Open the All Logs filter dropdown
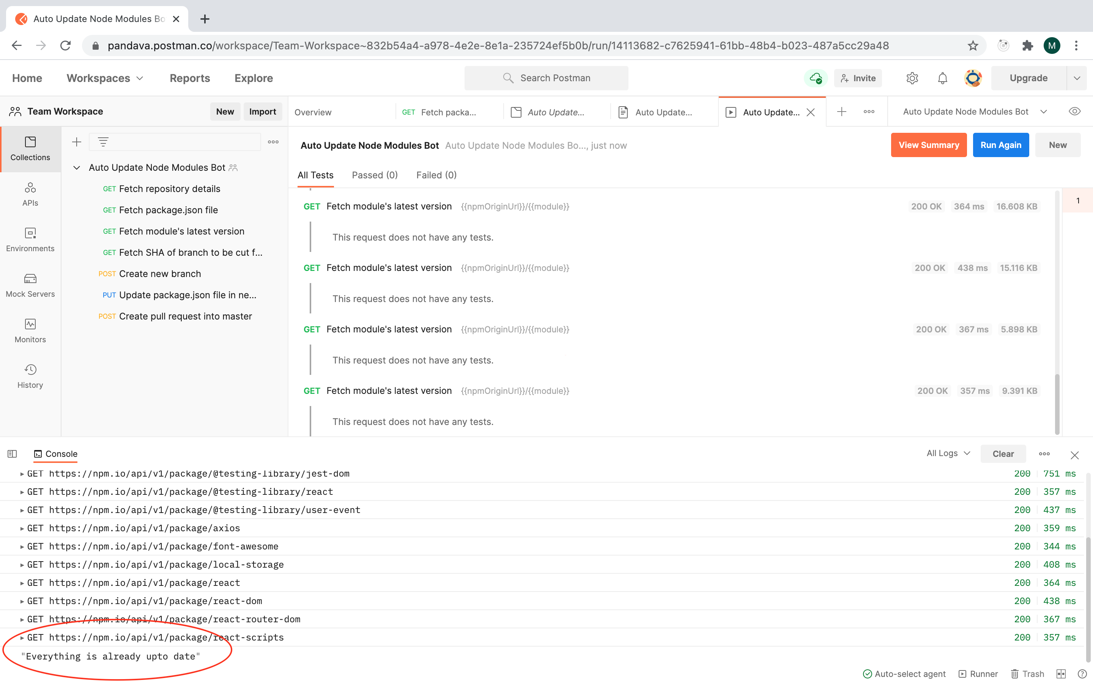This screenshot has height=683, width=1093. [948, 453]
